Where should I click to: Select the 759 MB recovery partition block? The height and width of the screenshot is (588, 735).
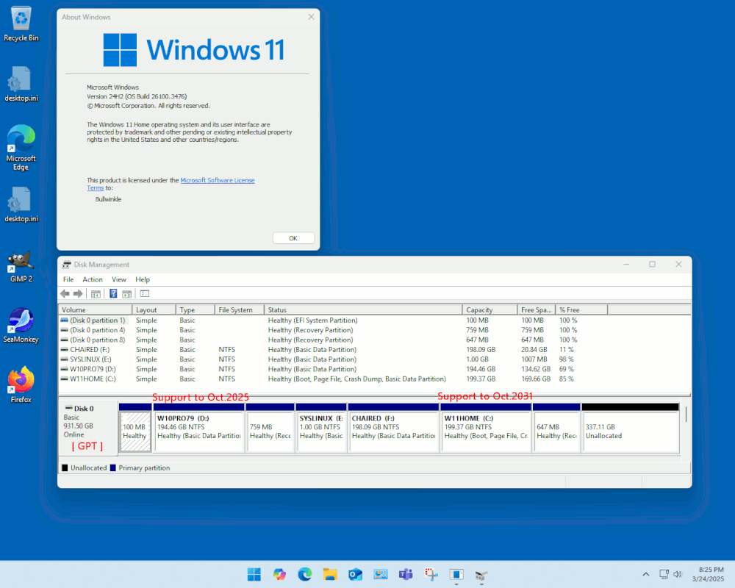(x=270, y=428)
